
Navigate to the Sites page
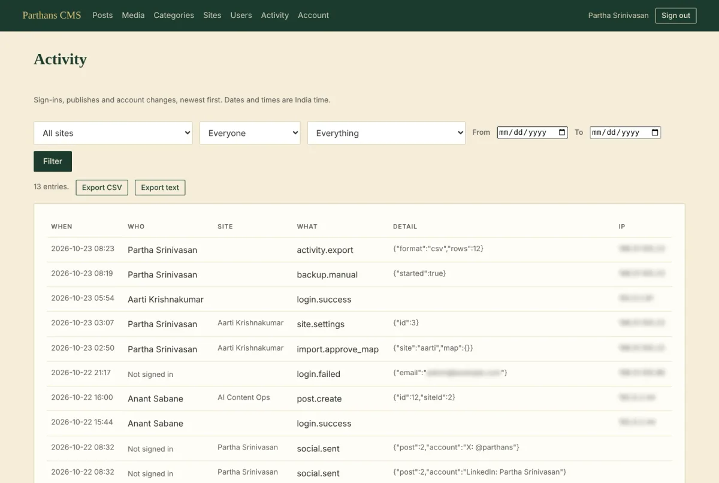212,16
